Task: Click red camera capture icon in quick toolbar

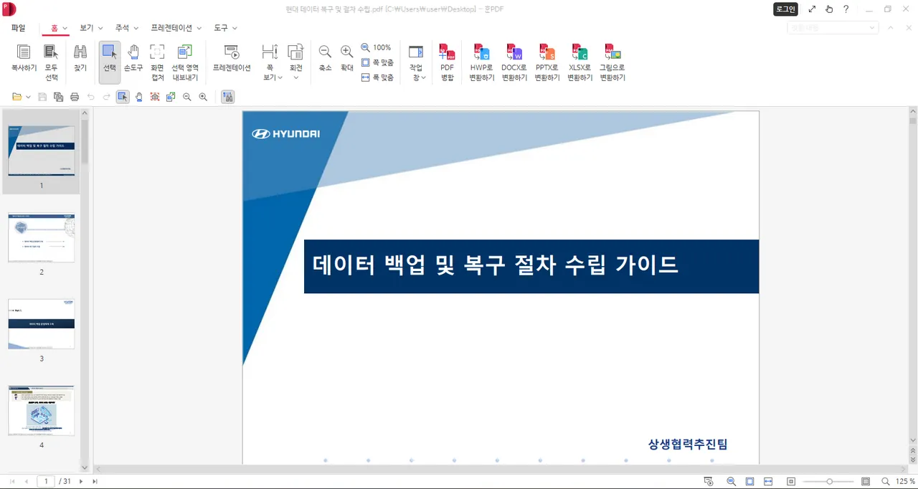Action: coord(155,97)
